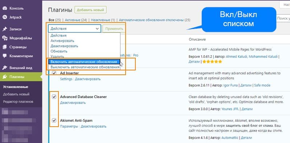Choose Действия option in the dropdown list

coord(84,35)
